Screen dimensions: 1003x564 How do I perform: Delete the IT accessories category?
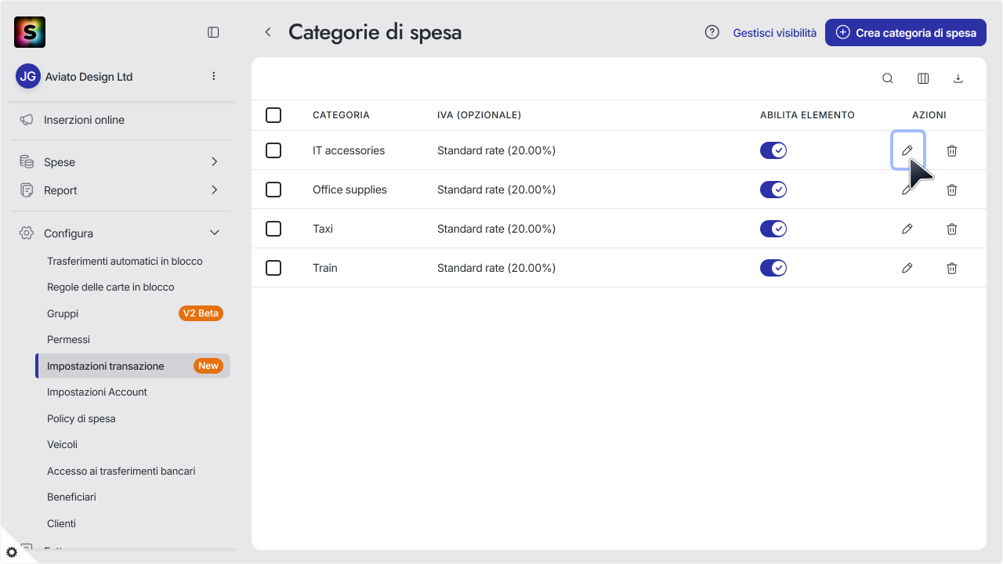(x=952, y=150)
